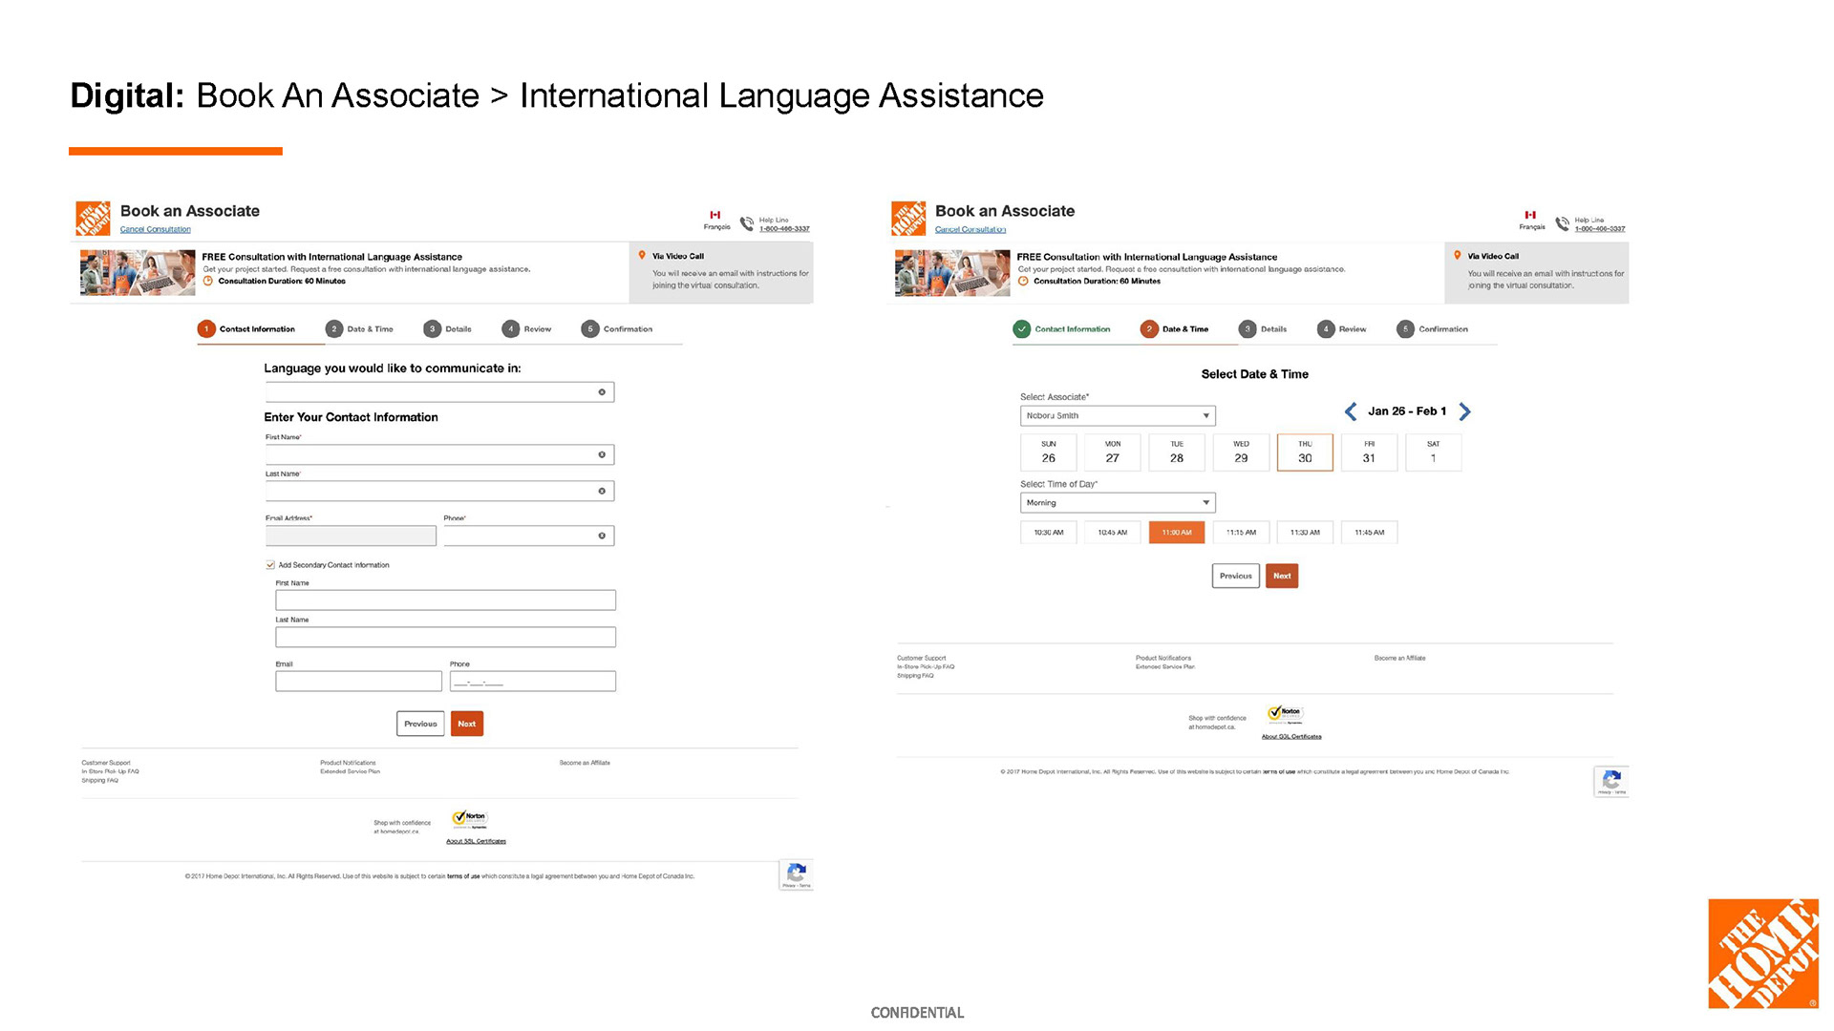Select Thursday 30 date tile
Viewport: 1834px width, 1031px height.
(1305, 452)
